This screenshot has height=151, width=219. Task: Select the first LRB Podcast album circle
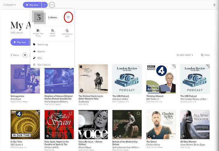(x=138, y=68)
